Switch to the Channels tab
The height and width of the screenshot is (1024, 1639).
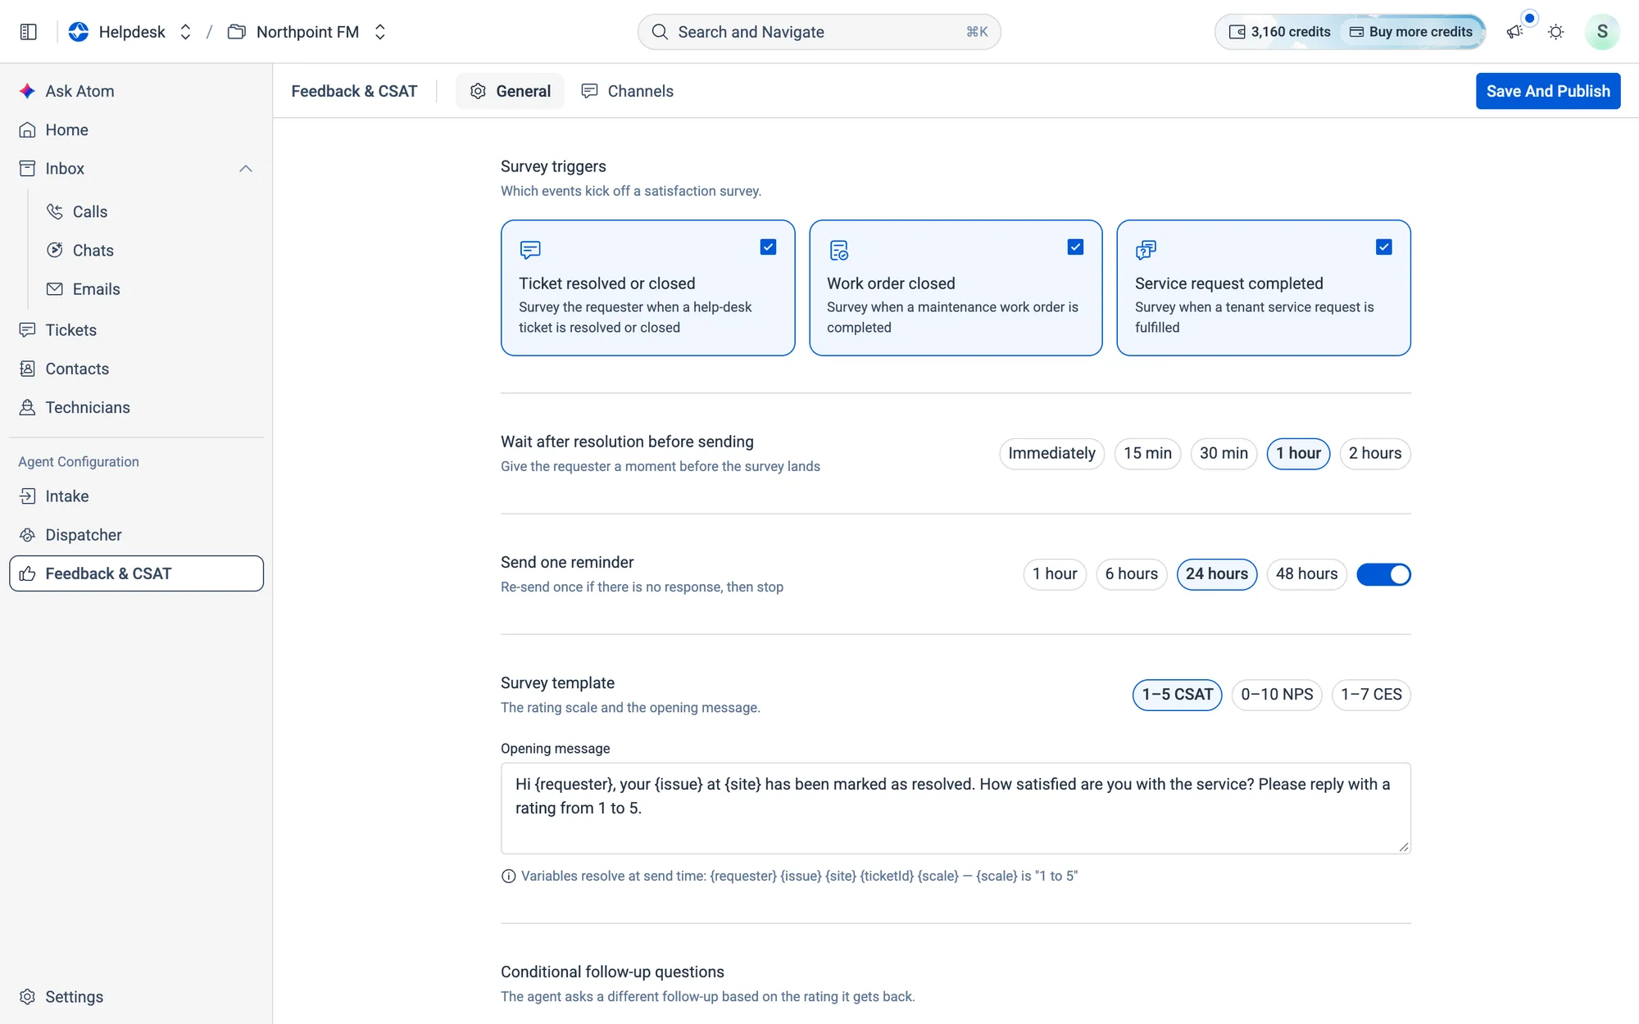click(627, 91)
